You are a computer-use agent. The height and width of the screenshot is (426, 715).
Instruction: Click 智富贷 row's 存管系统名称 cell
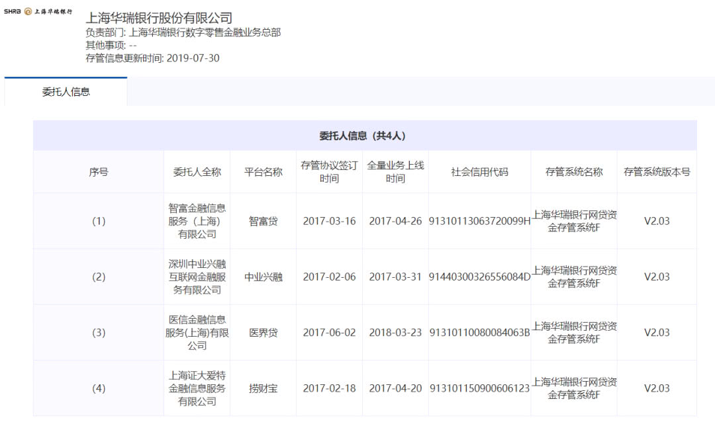click(x=574, y=221)
